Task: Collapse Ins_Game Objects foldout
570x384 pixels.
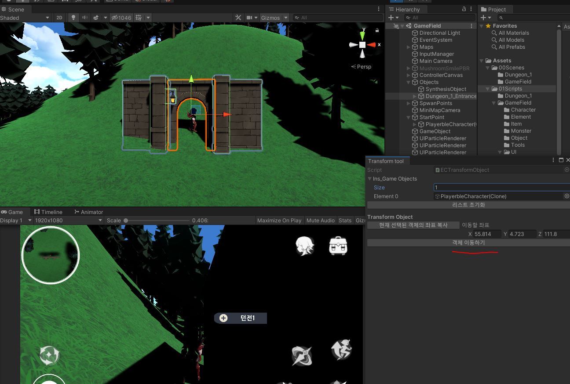Action: [370, 179]
